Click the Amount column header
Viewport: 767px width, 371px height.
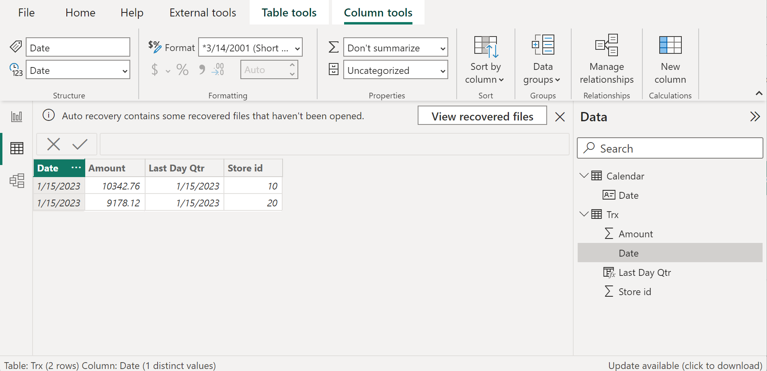tap(115, 168)
